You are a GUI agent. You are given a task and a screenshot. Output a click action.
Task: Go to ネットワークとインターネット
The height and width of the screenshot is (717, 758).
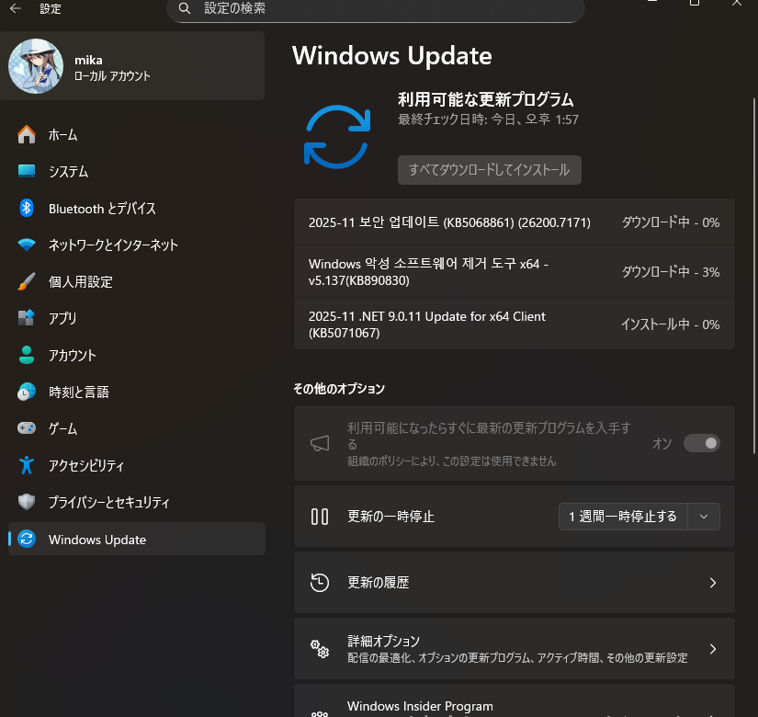click(x=137, y=245)
